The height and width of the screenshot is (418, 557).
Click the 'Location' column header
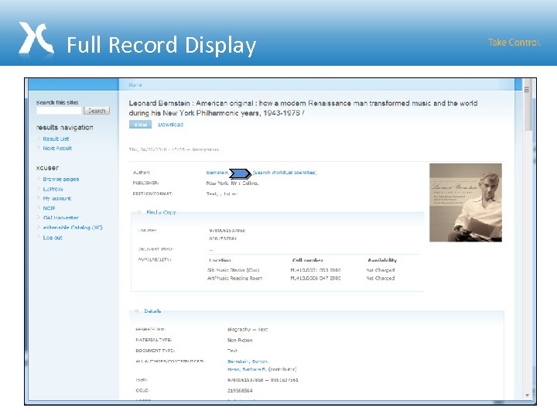pyautogui.click(x=220, y=260)
